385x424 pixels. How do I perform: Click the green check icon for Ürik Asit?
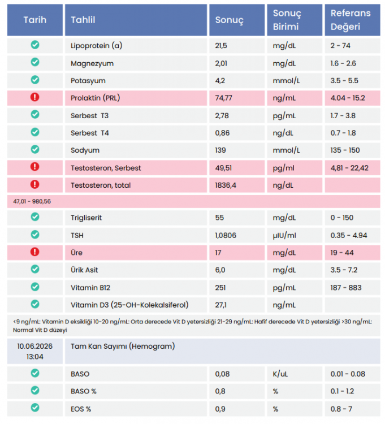[35, 269]
